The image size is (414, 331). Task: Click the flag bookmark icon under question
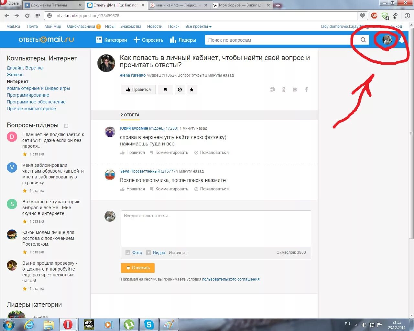165,90
